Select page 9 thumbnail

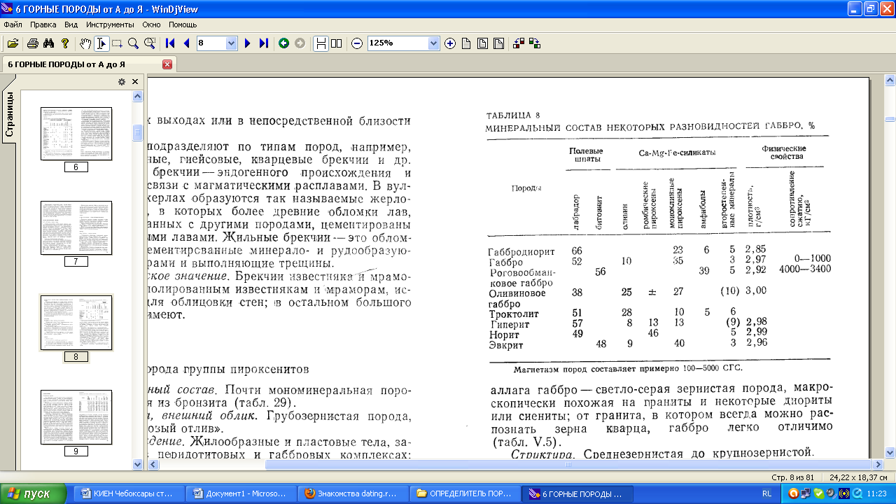pos(76,417)
